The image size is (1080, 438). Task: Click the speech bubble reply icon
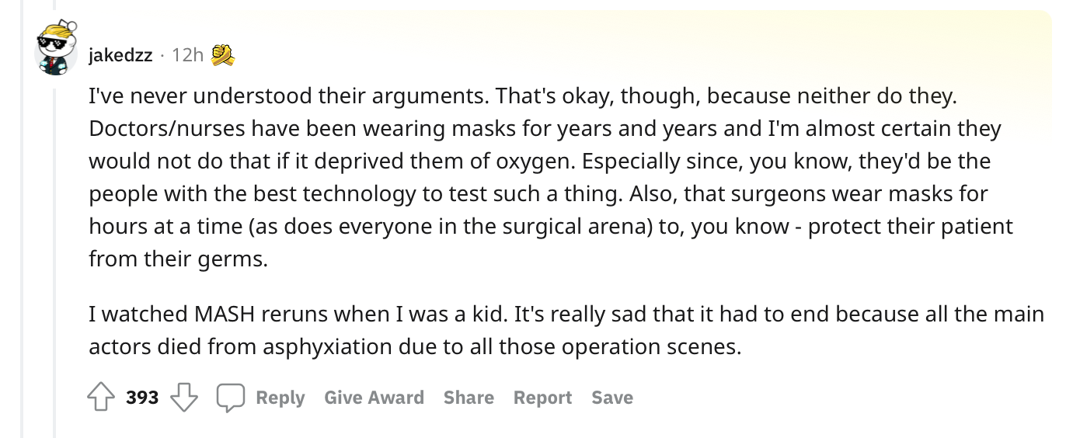click(x=230, y=398)
